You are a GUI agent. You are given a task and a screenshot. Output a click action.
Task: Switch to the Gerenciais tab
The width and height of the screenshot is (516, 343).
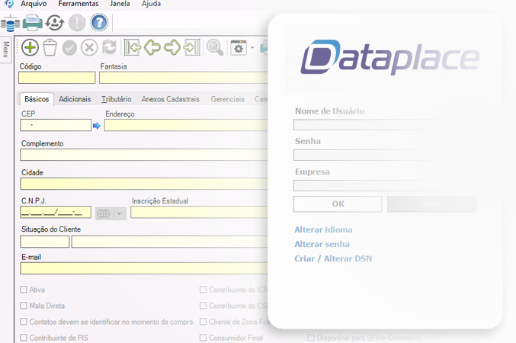pyautogui.click(x=227, y=99)
